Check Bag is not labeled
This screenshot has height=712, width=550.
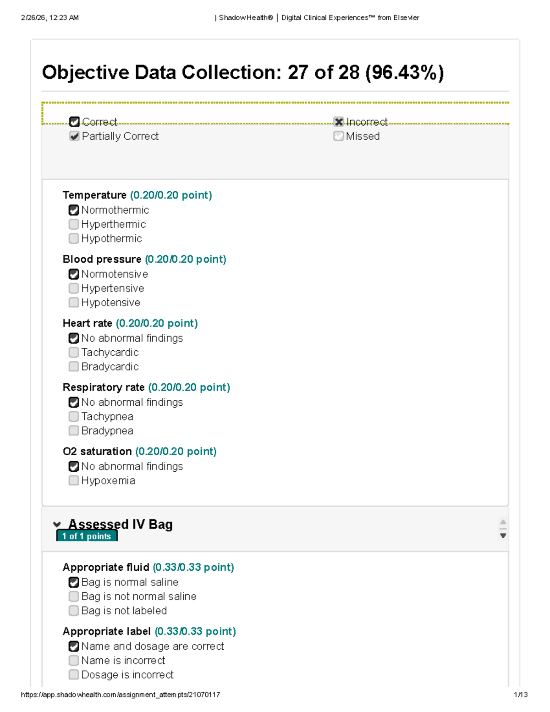[x=74, y=611]
